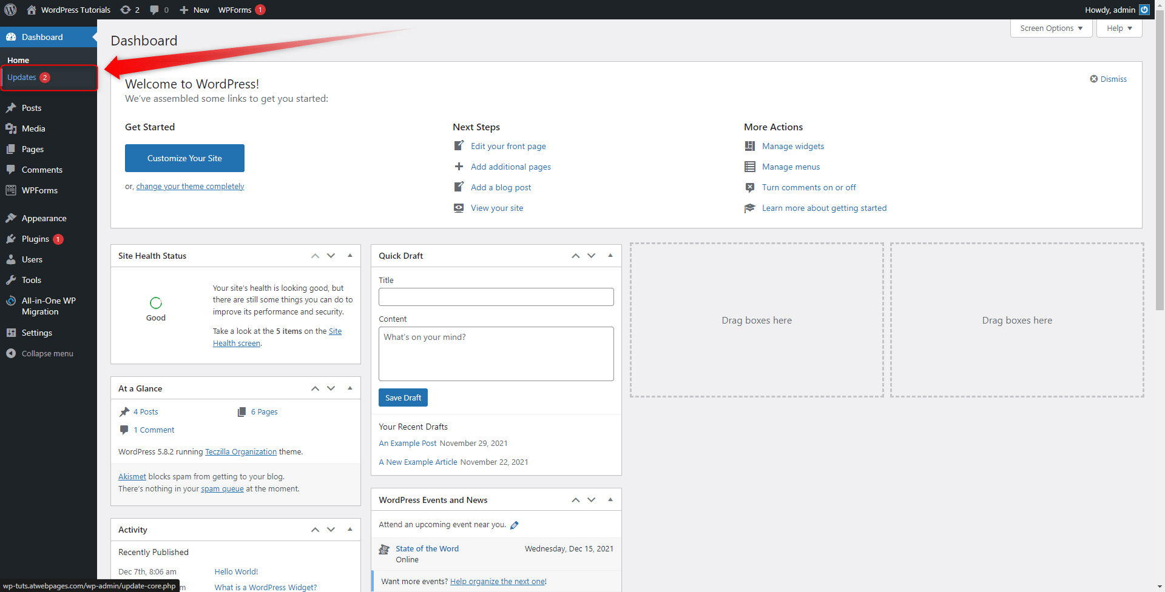Click the WPForms icon in sidebar
Viewport: 1165px width, 592px height.
point(11,190)
